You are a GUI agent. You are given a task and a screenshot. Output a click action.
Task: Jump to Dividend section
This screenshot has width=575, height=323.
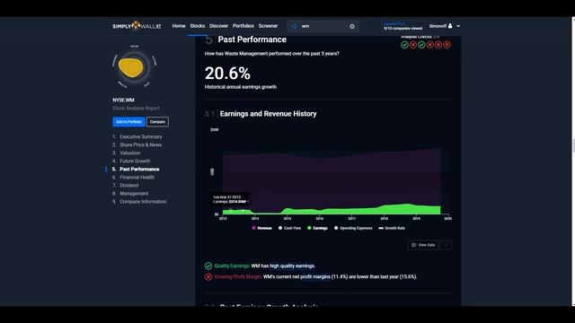point(129,186)
